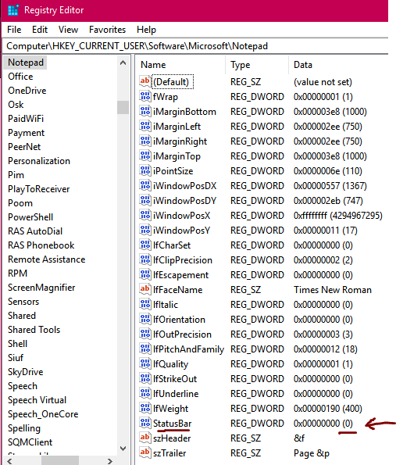Select the StatusBar value name
Viewport: 396px width, 465px height.
172,423
